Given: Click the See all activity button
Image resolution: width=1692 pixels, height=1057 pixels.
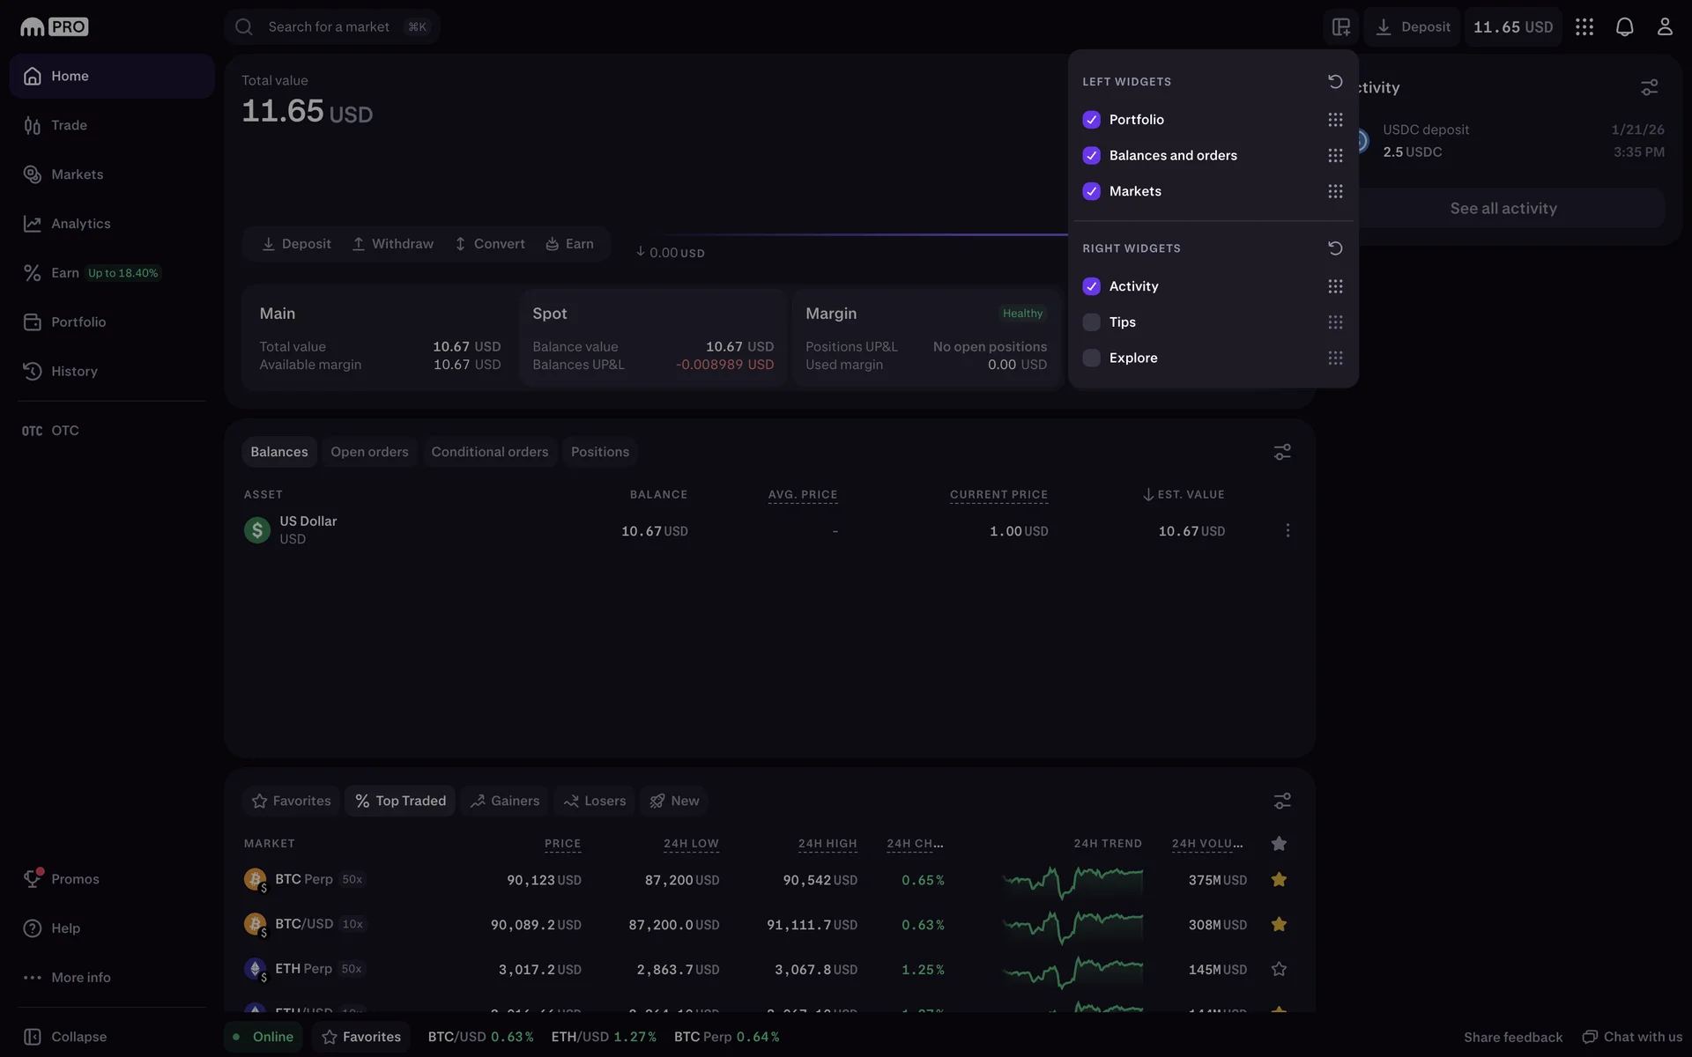Looking at the screenshot, I should coord(1503,209).
